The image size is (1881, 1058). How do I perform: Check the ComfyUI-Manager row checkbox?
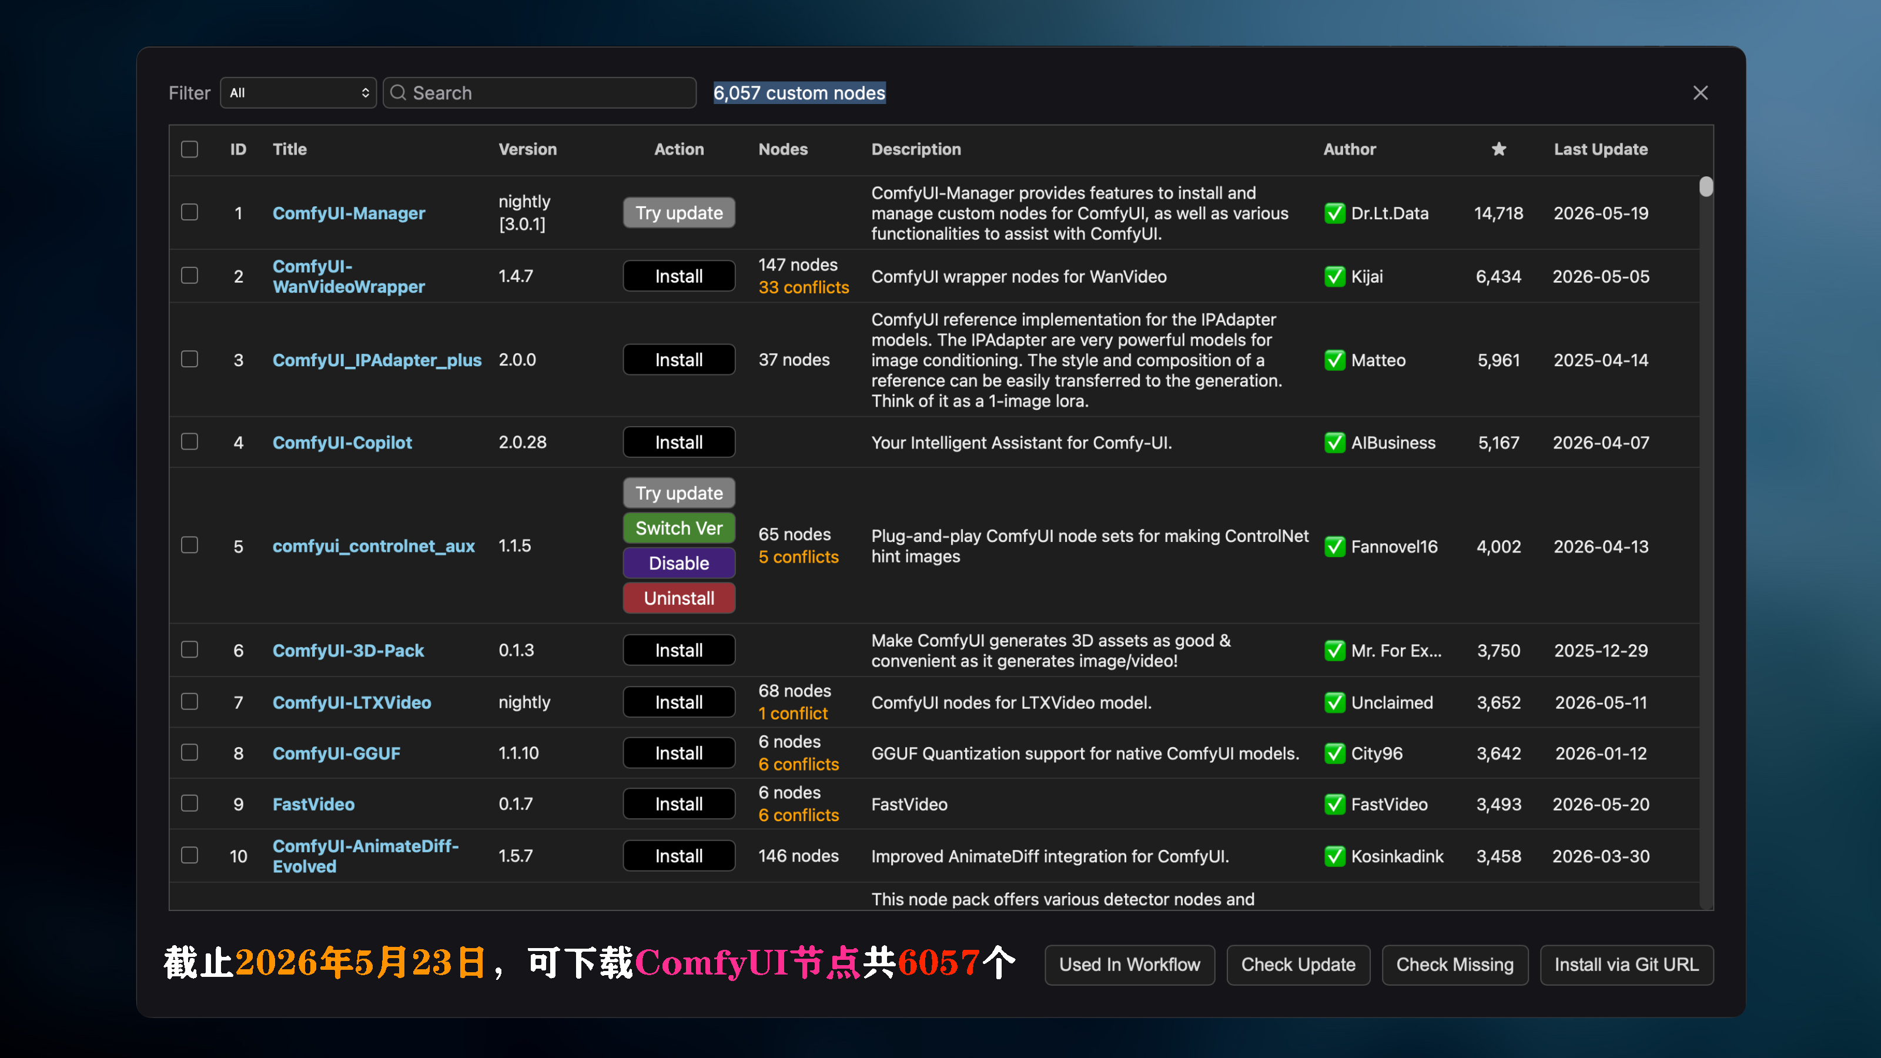(190, 212)
